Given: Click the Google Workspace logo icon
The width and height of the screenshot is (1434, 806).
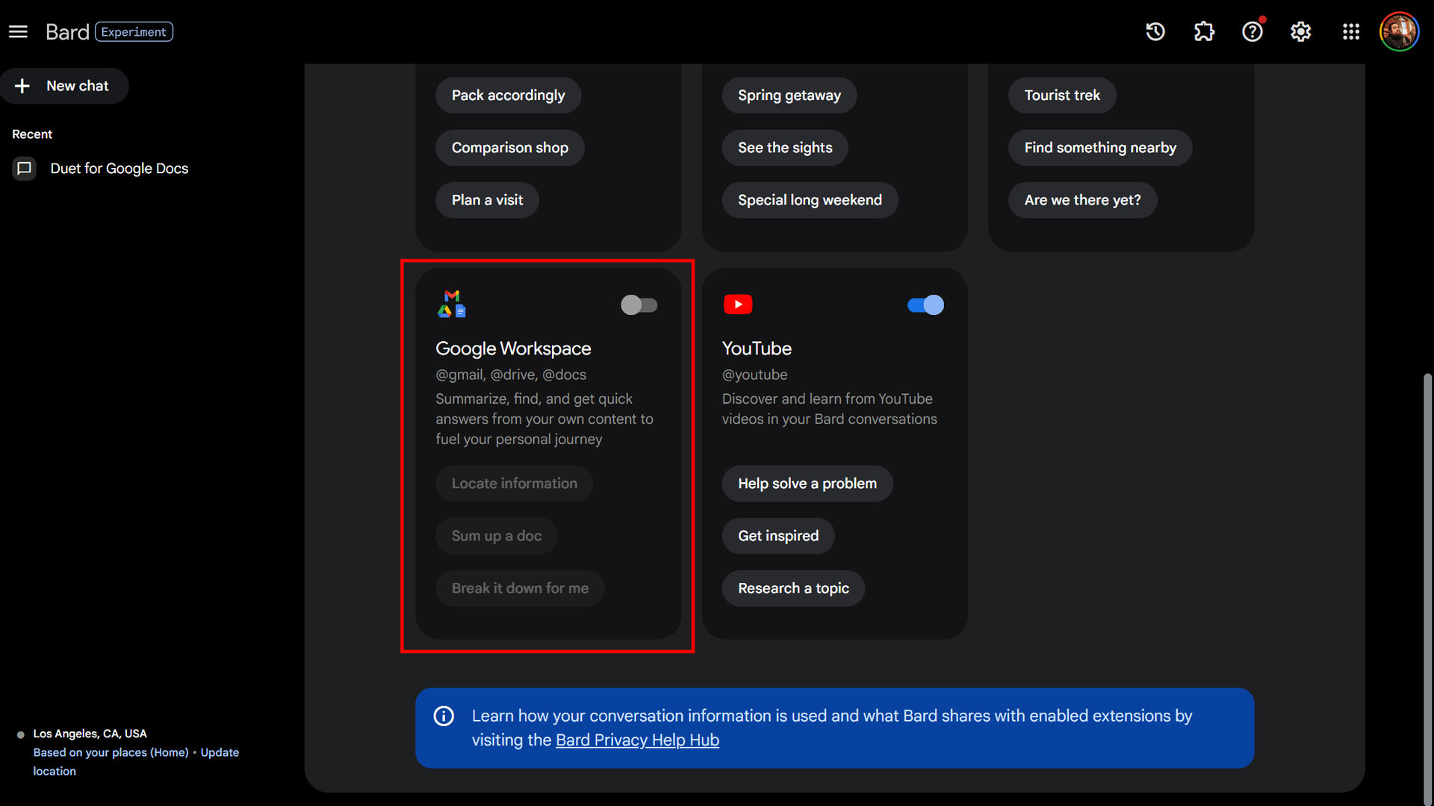Looking at the screenshot, I should [x=451, y=304].
